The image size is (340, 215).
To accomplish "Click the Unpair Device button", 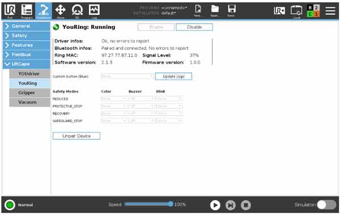I will (x=76, y=136).
